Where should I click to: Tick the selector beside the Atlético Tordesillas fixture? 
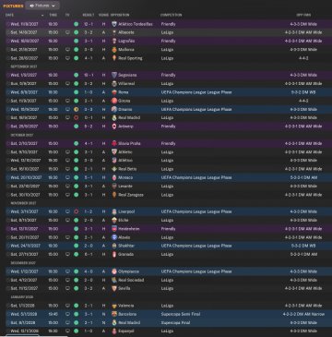pyautogui.click(x=8, y=24)
